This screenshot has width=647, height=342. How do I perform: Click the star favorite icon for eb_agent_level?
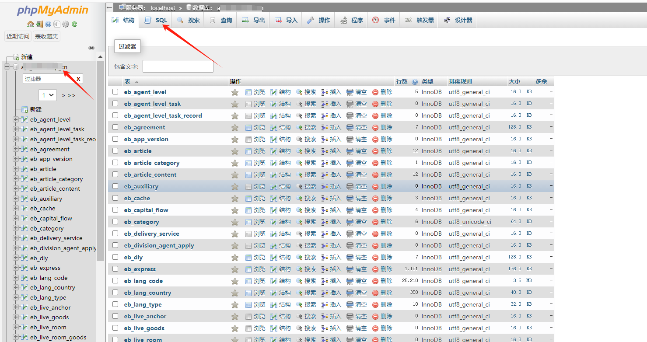[x=235, y=92]
